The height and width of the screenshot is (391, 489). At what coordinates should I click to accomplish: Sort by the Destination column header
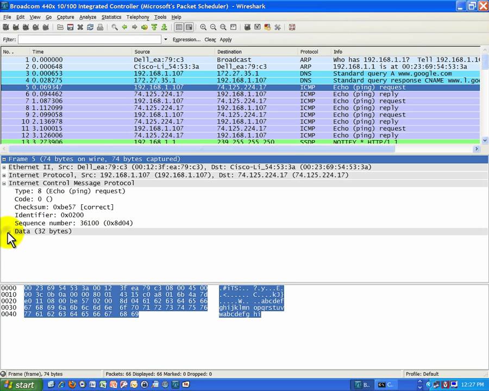click(x=256, y=52)
